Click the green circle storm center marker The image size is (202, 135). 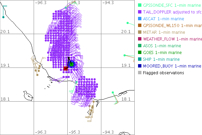point(71,64)
